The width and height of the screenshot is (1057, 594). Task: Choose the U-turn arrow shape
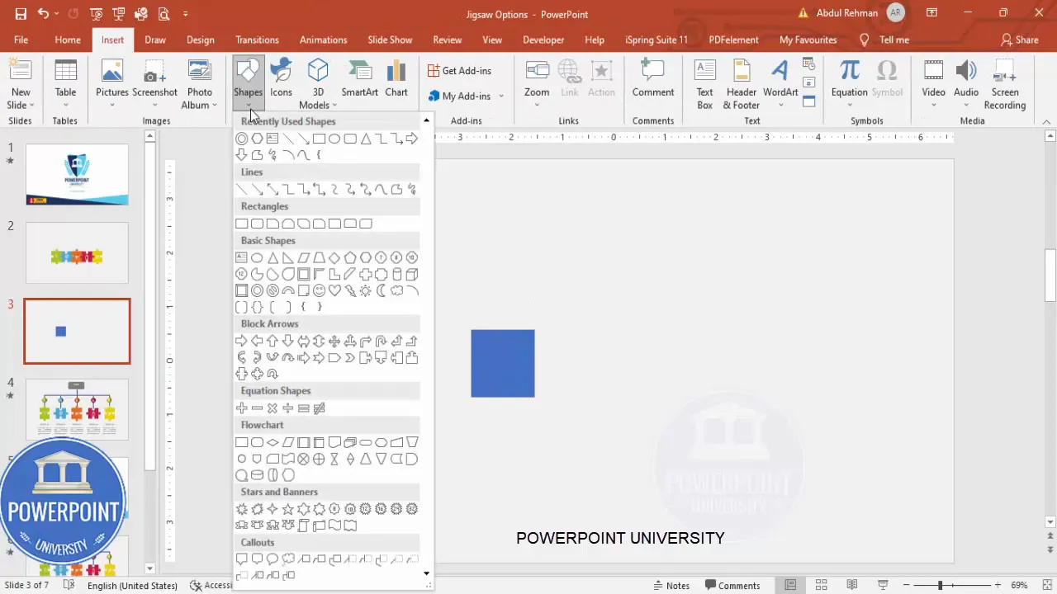pyautogui.click(x=381, y=341)
